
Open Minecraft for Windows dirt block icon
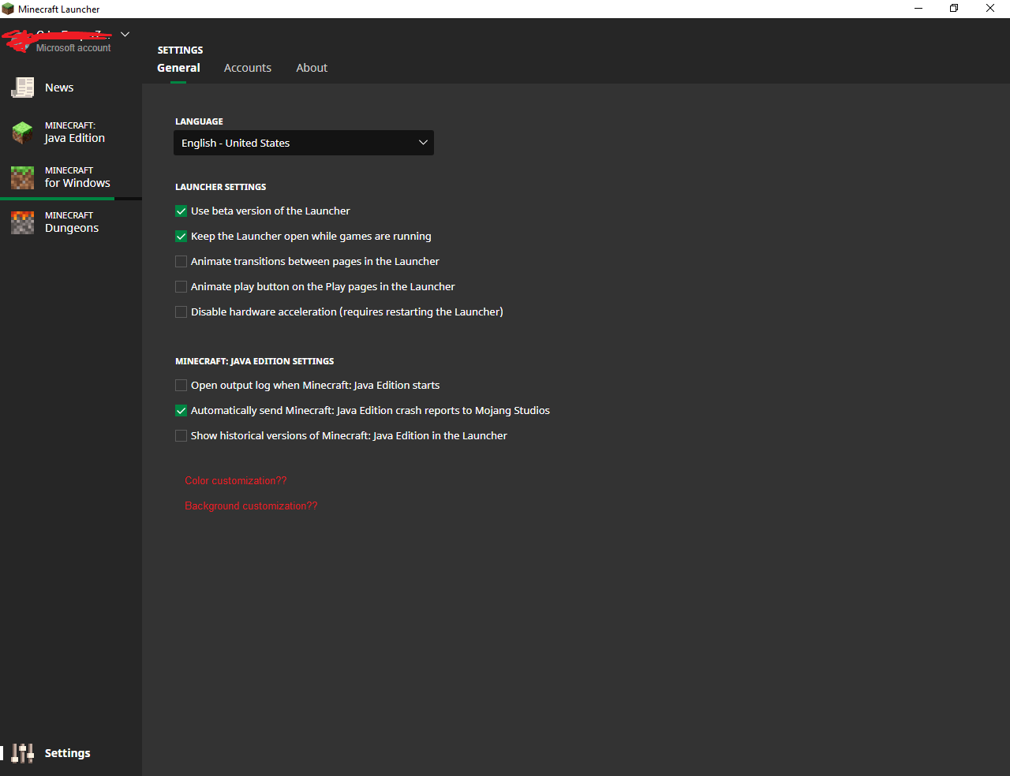point(23,177)
